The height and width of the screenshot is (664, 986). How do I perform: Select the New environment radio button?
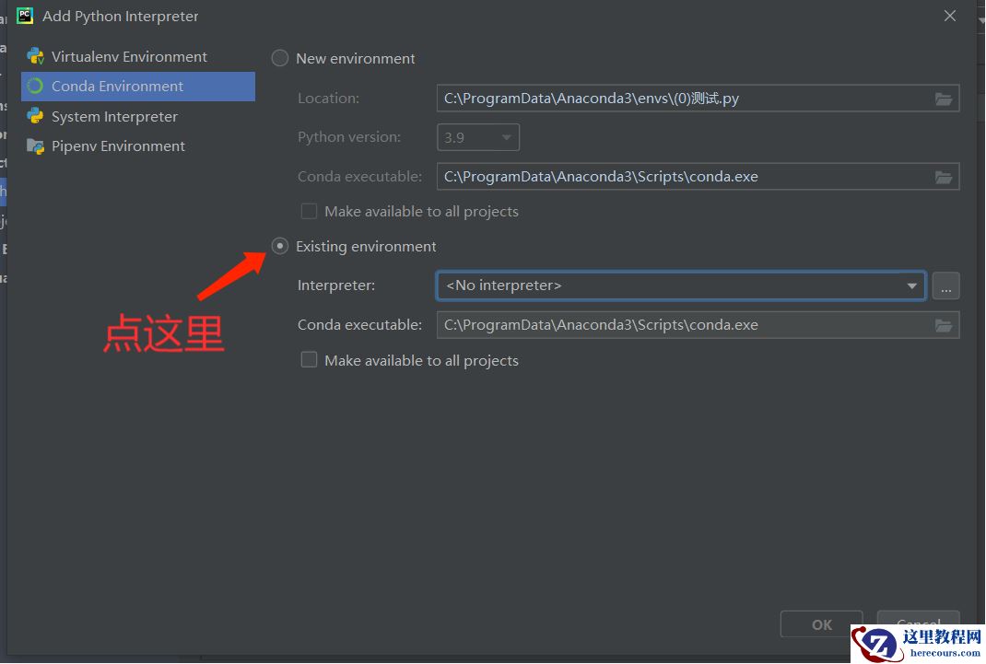(279, 58)
